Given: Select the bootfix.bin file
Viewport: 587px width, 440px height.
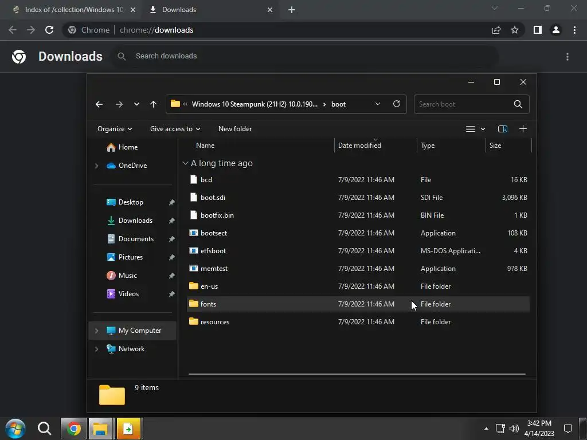Looking at the screenshot, I should (x=358, y=215).
